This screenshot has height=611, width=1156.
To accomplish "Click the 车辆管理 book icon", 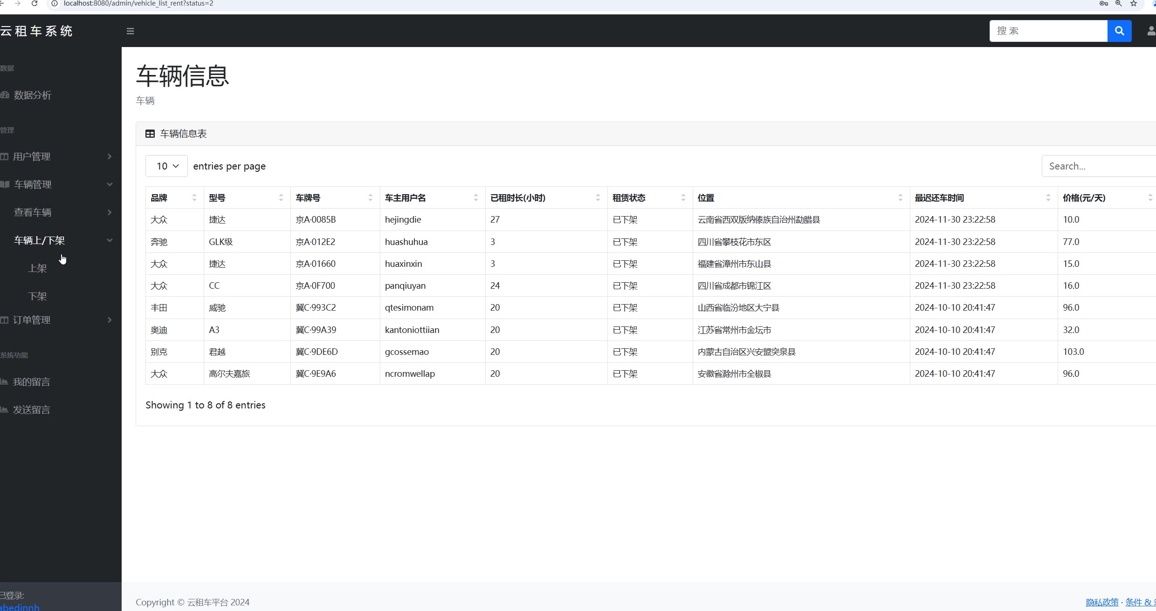I will [5, 184].
